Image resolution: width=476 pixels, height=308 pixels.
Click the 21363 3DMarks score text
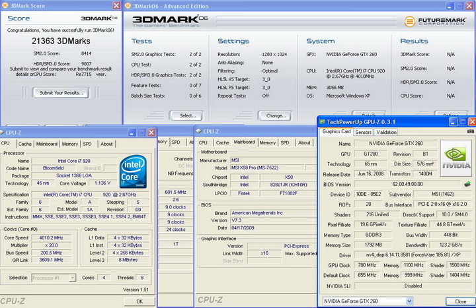coord(61,41)
